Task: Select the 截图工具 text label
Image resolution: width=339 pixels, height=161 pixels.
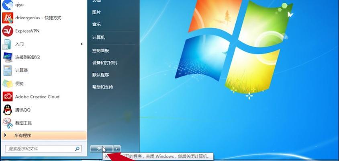Action: pos(24,123)
